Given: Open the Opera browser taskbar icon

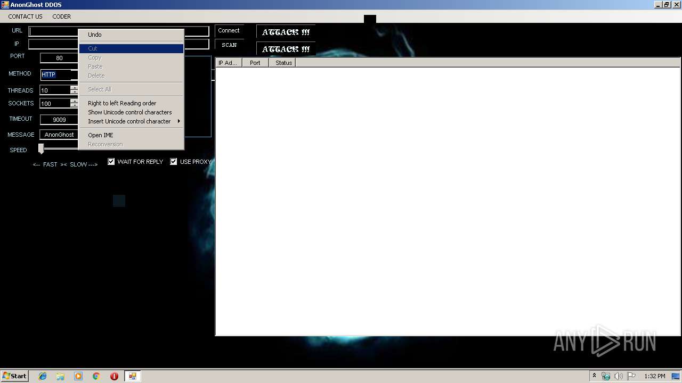Looking at the screenshot, I should tap(114, 376).
